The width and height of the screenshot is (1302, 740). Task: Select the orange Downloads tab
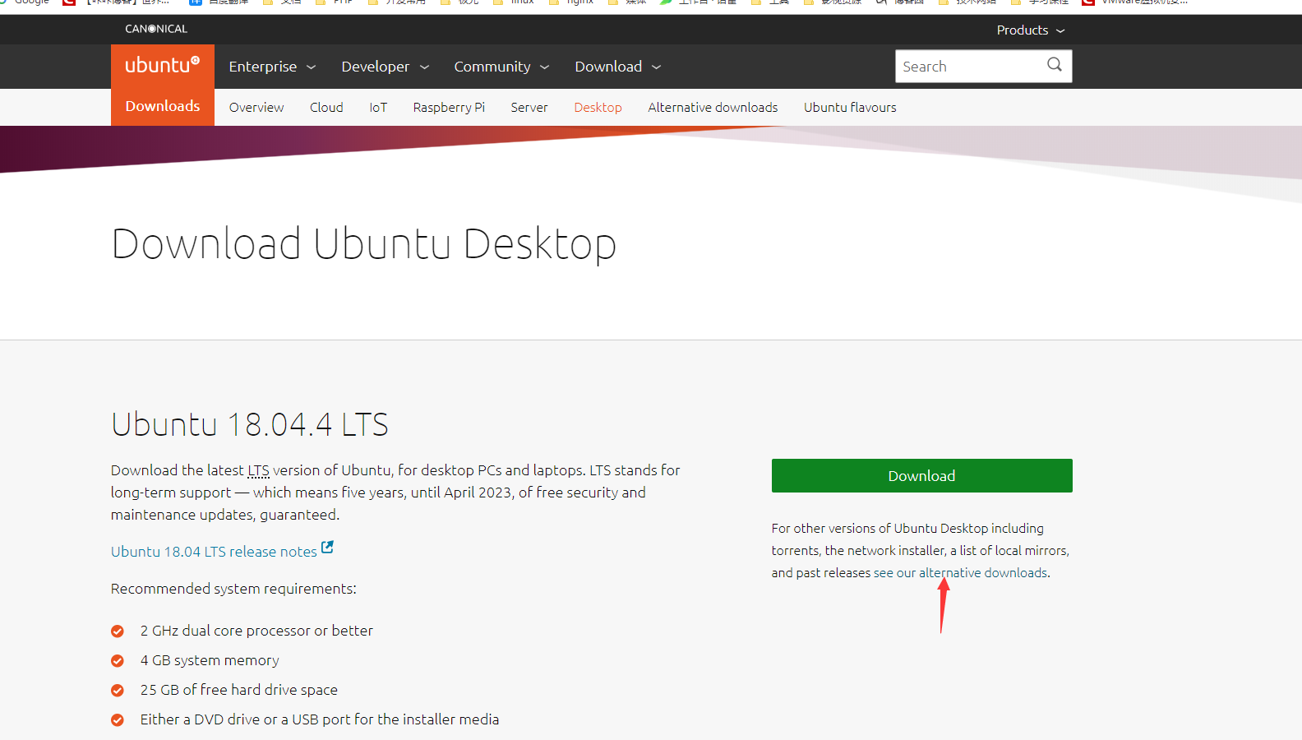point(163,106)
